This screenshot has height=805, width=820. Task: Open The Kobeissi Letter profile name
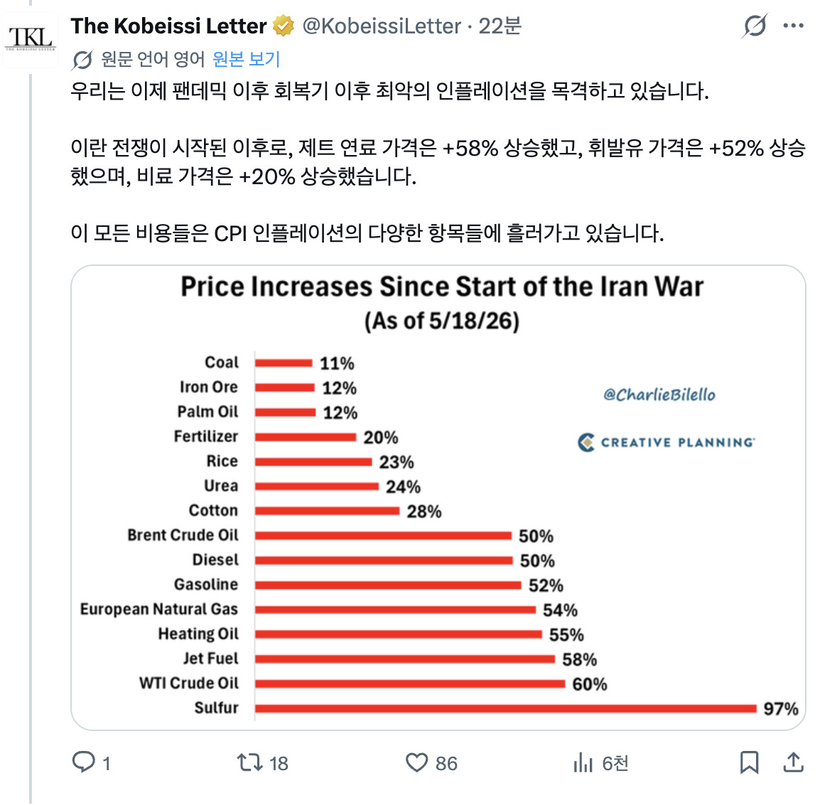point(168,26)
